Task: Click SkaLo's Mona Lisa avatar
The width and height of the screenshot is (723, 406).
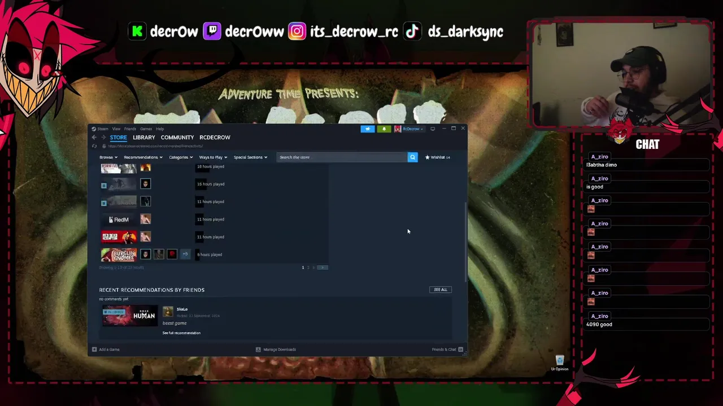Action: 168,312
